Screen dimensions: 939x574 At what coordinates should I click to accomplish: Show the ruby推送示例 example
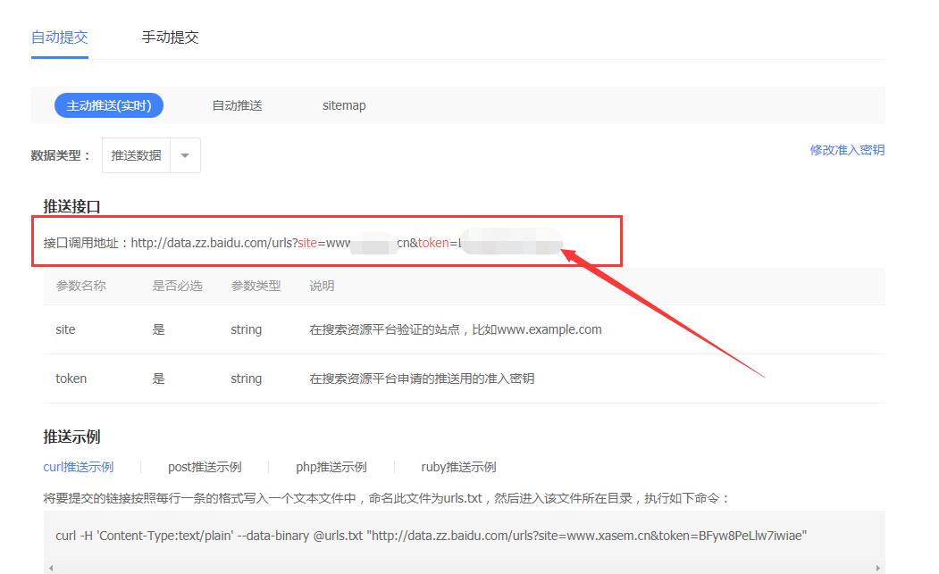pyautogui.click(x=458, y=467)
